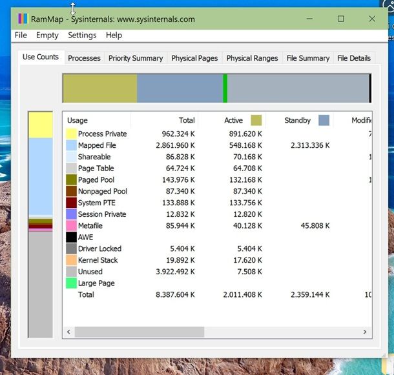Screen dimensions: 394x375
Task: Click the yellow segment of vertical usage bar
Action: [x=41, y=125]
